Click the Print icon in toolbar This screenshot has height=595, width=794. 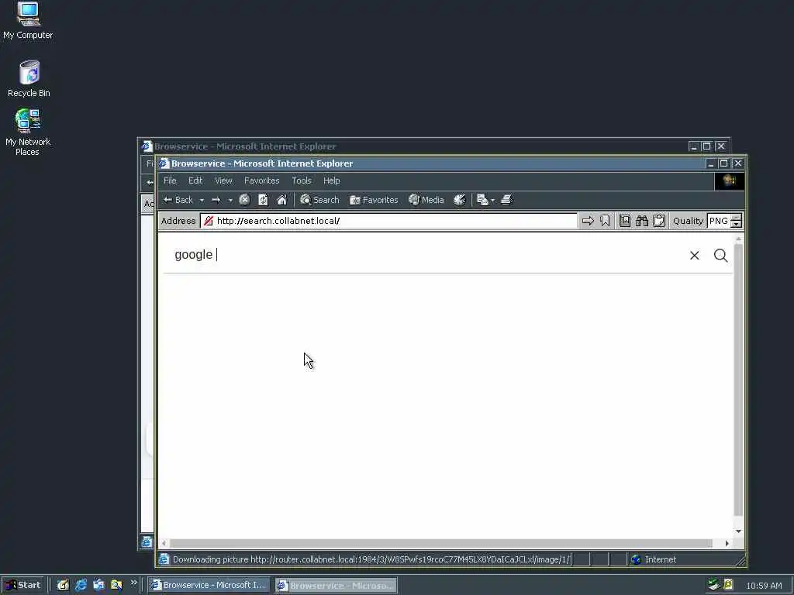tap(507, 200)
